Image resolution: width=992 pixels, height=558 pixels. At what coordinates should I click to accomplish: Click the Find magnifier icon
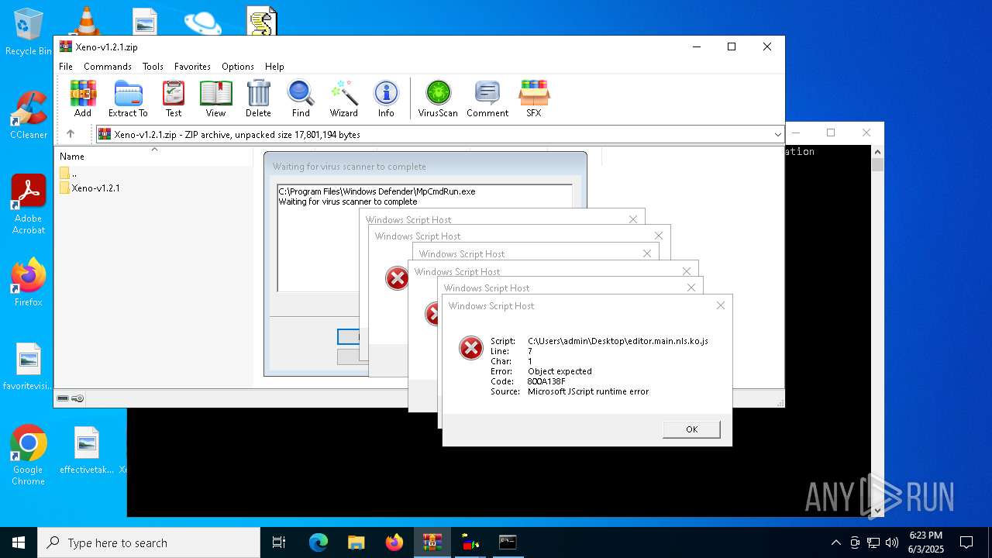point(301,98)
